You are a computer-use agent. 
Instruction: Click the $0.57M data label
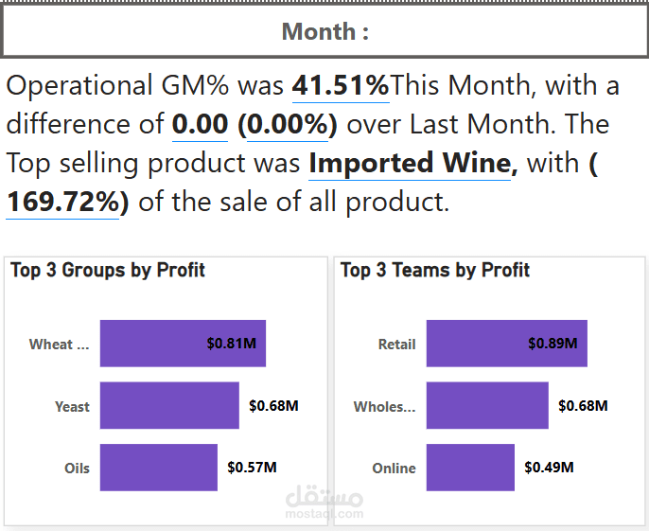(x=252, y=468)
